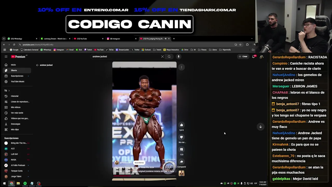Open the volume icon in system tray

point(251,183)
